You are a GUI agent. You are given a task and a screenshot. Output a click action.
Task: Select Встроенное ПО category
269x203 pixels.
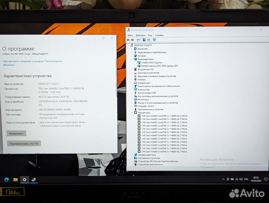point(146,70)
